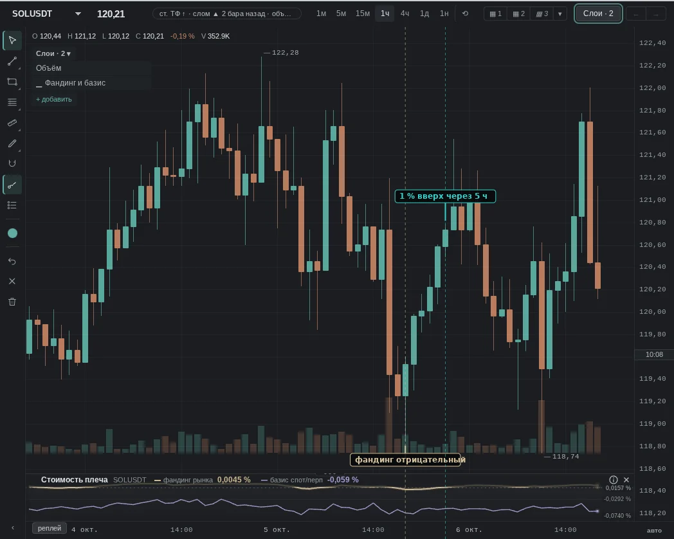
Task: Click the 0,0045 % funding value
Action: (x=234, y=480)
